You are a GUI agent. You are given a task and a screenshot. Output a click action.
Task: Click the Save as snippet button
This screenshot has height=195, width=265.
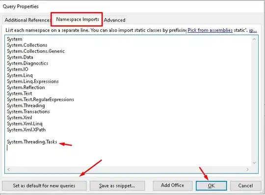click(x=117, y=186)
